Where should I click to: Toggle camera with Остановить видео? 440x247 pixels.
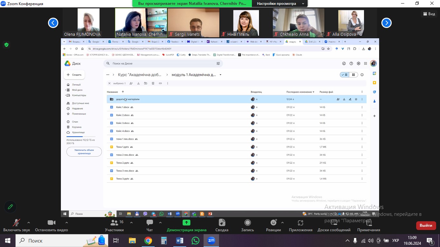pos(51,223)
